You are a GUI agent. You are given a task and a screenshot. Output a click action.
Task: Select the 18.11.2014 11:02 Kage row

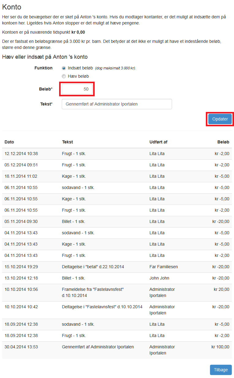point(117,176)
